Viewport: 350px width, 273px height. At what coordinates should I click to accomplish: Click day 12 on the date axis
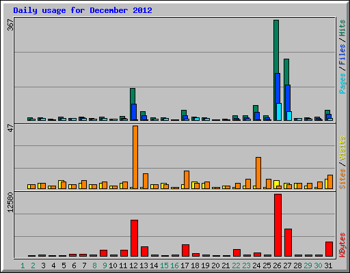click(133, 265)
